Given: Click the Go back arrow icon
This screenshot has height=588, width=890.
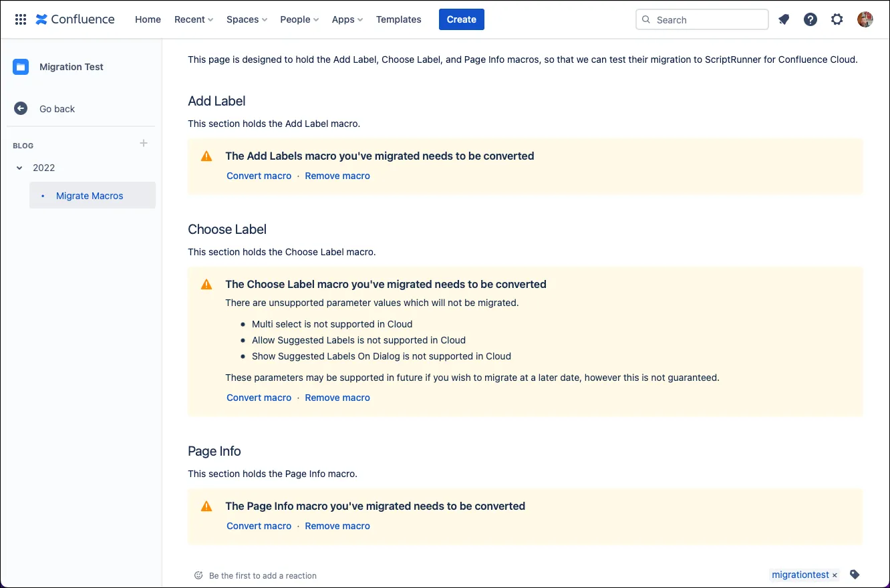Looking at the screenshot, I should pos(21,108).
